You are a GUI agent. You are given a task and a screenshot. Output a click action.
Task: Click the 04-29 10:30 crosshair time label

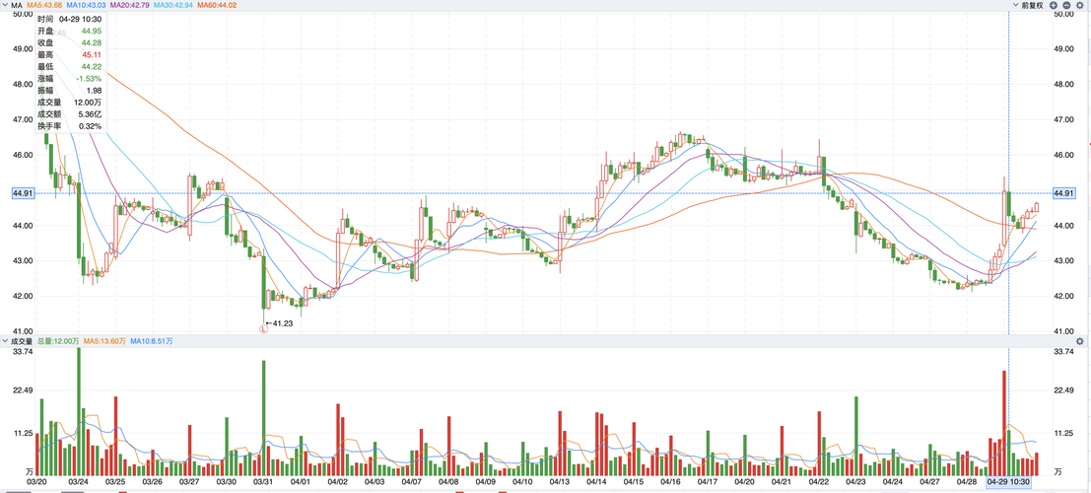click(x=1008, y=482)
